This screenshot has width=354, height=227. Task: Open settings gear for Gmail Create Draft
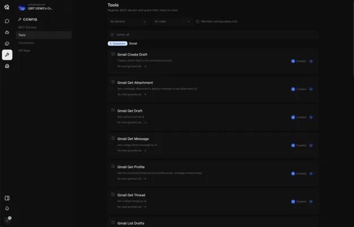[x=311, y=61]
